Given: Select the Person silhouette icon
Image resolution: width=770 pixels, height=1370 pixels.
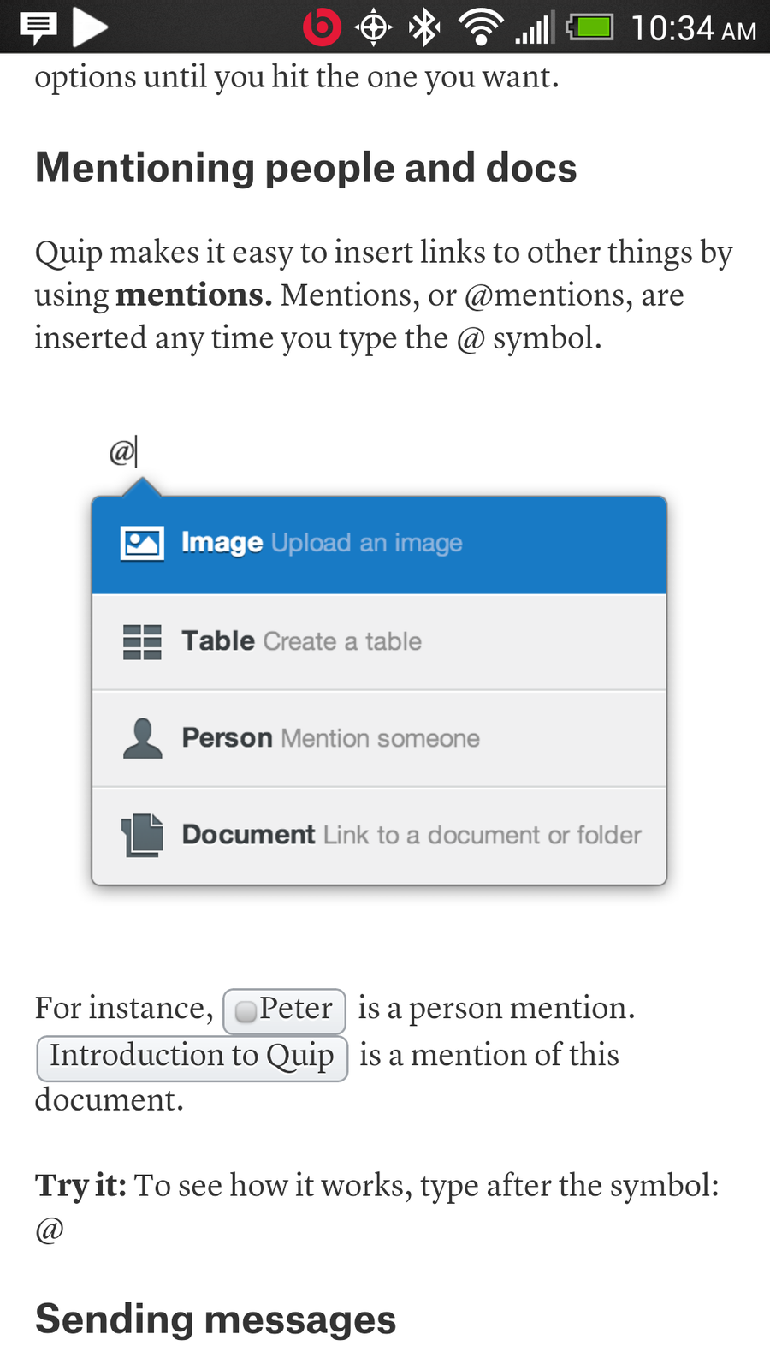Looking at the screenshot, I should 142,737.
